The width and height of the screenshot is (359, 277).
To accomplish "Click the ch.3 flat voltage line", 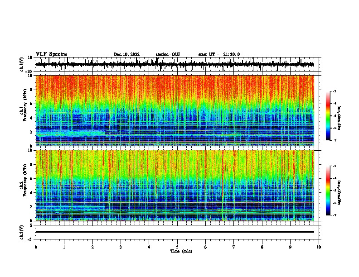I will 175,232.
